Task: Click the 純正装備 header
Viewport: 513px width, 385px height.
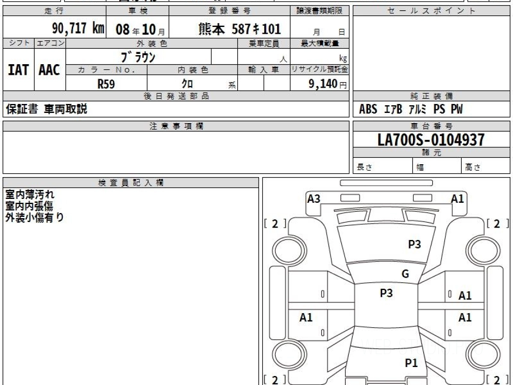Action: [x=431, y=96]
